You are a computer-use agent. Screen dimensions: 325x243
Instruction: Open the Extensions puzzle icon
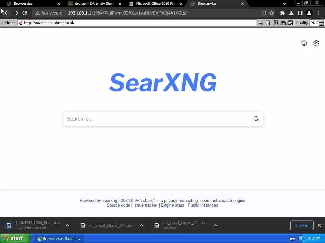(282, 13)
